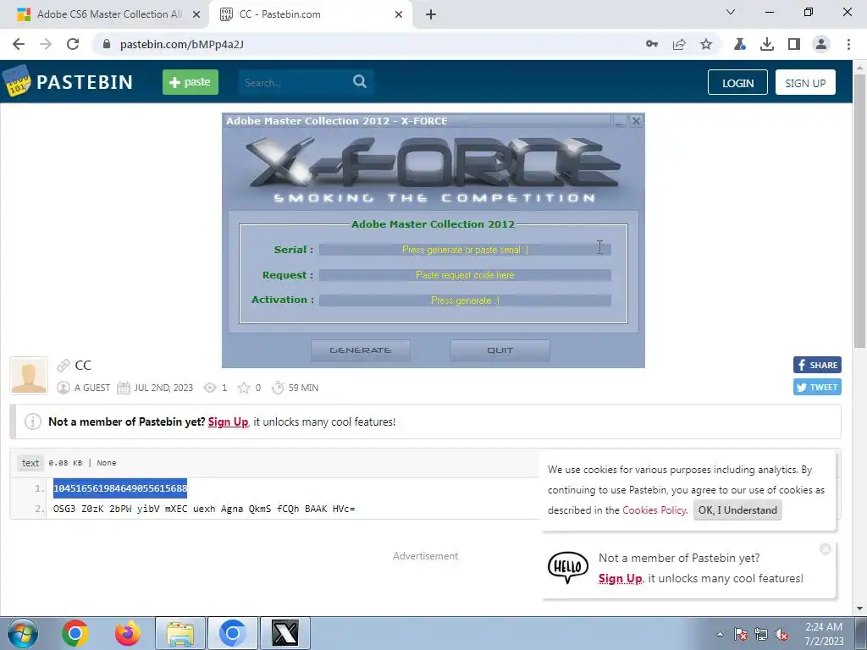The height and width of the screenshot is (650, 867).
Task: Open the Windows Start button
Action: click(x=22, y=633)
